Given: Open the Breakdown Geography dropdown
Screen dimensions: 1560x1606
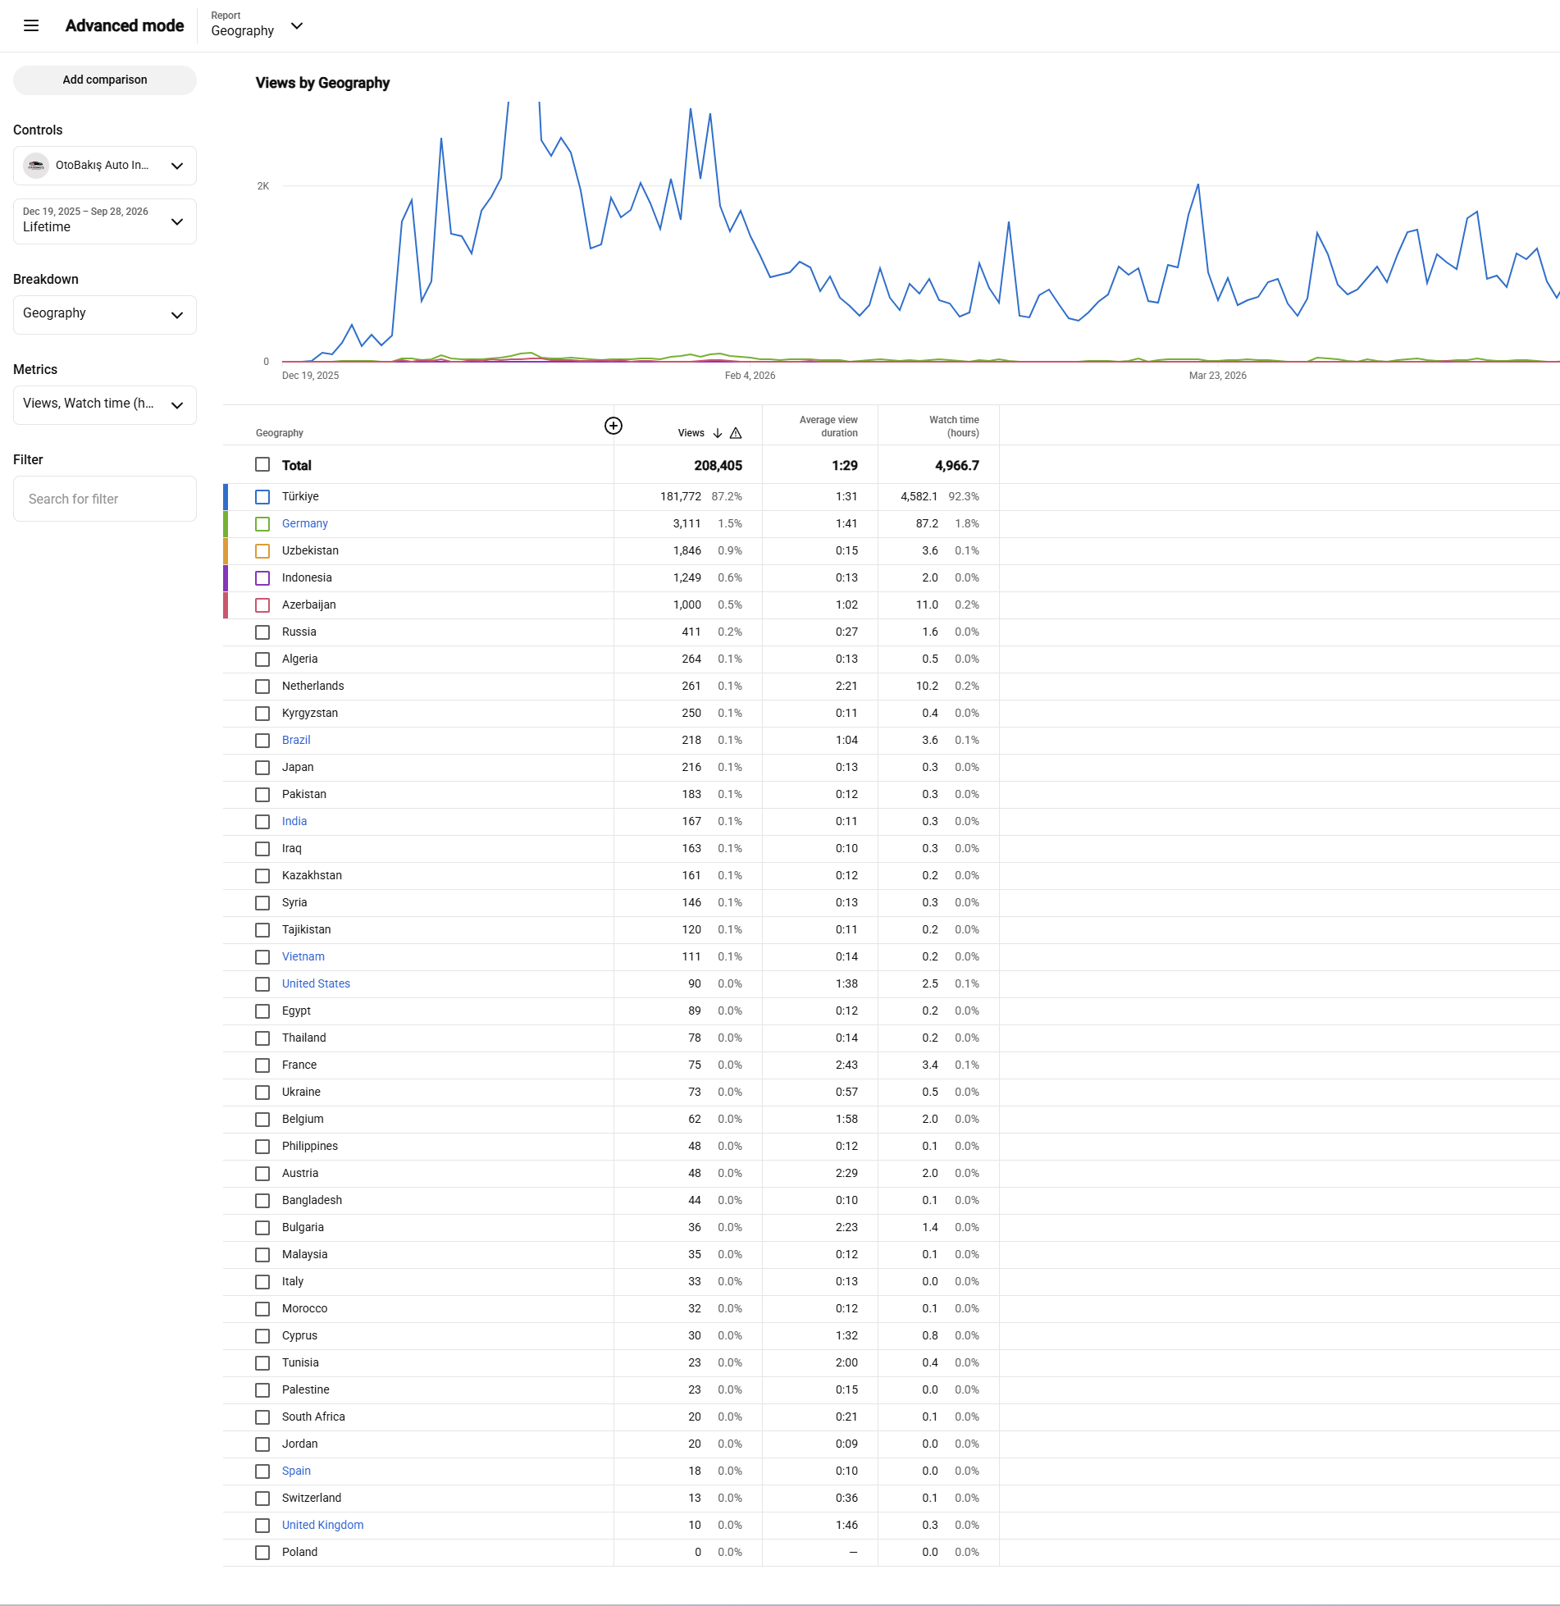Looking at the screenshot, I should coord(105,315).
